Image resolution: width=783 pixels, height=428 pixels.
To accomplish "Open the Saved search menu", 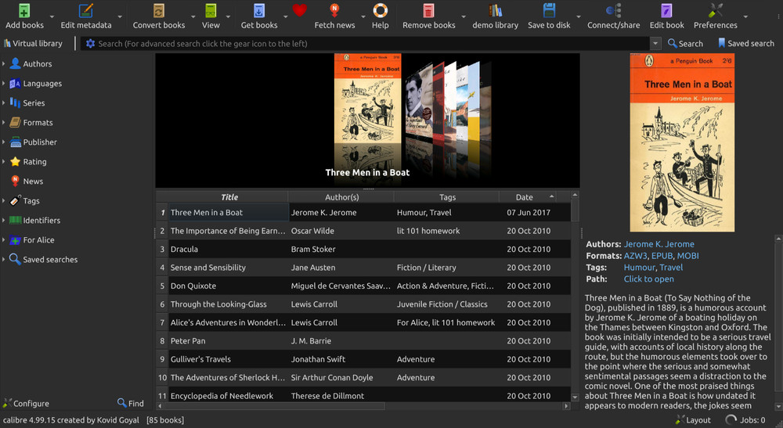I will pyautogui.click(x=745, y=43).
